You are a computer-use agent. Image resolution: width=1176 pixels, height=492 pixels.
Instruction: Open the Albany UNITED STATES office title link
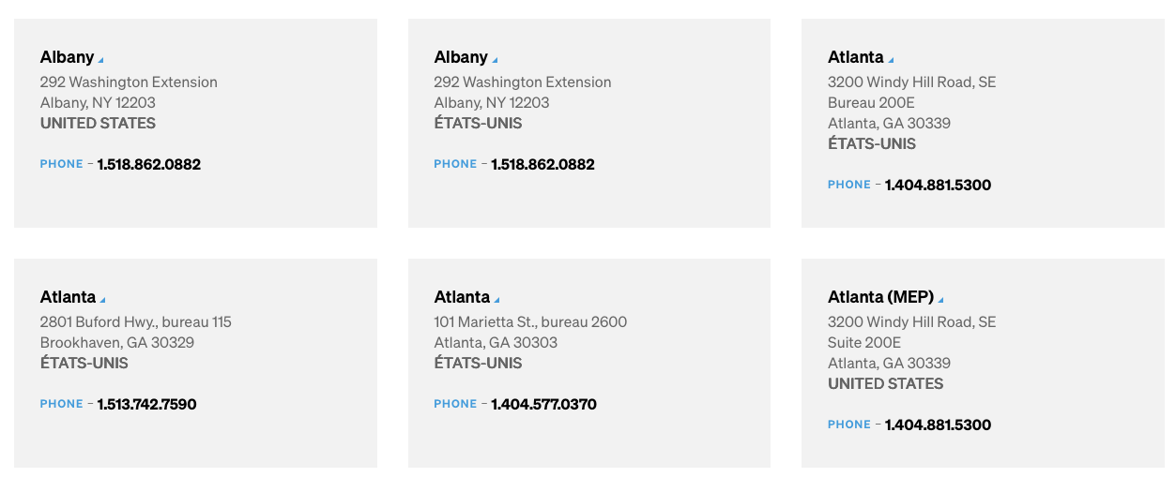67,57
